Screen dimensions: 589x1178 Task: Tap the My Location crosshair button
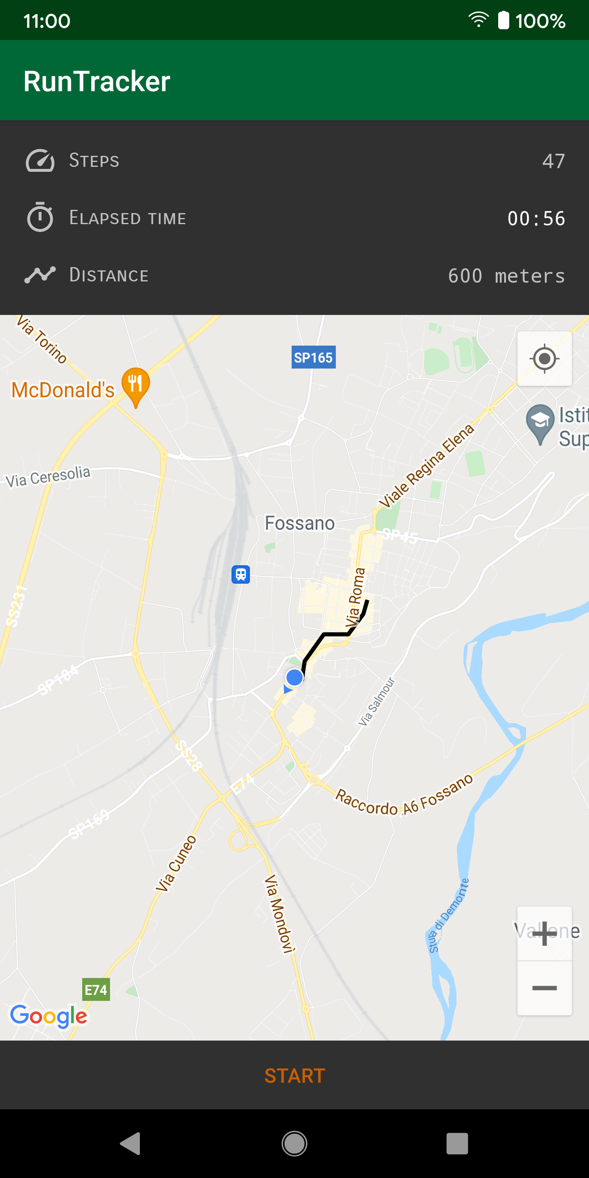click(x=544, y=359)
